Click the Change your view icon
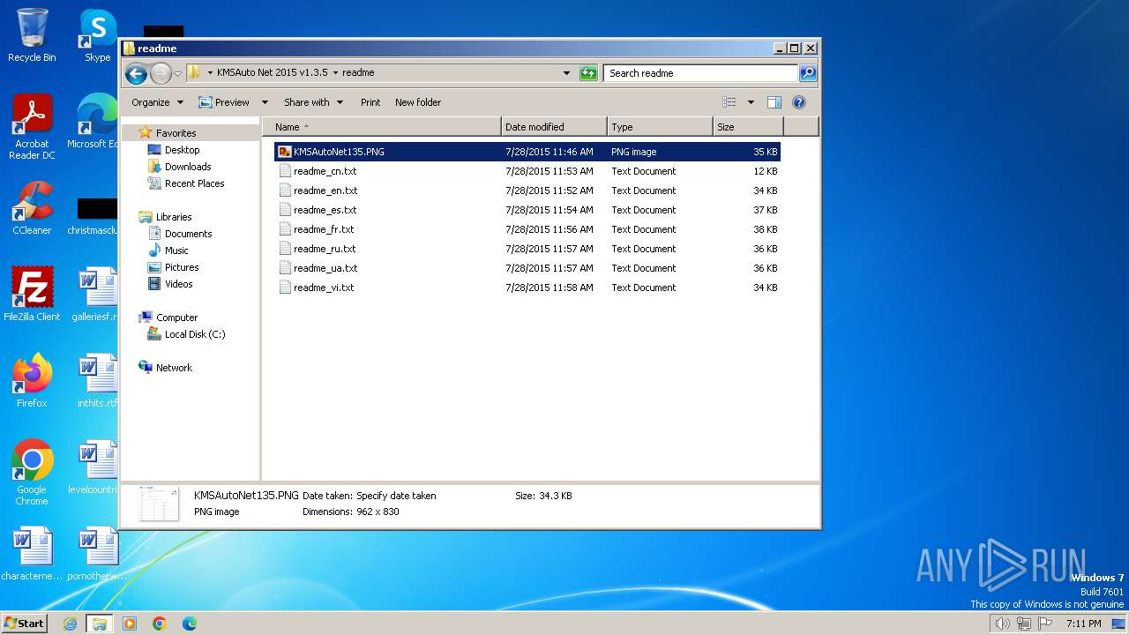This screenshot has width=1129, height=635. click(x=729, y=102)
